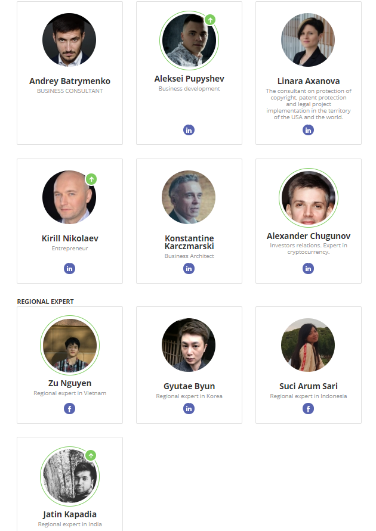Screen dimensions: 376x531
Task: Open Linara Axanova's LinkedIn icon
Action: (x=308, y=130)
